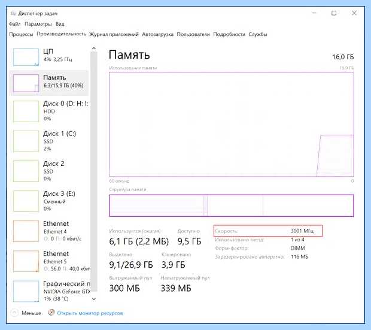Viewport: 371px width, 330px height.
Task: Click the 6,1 ГБ (2,2 МБ) in-use value
Action: click(x=139, y=241)
